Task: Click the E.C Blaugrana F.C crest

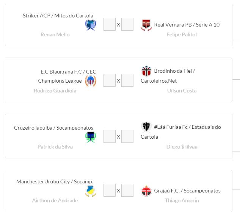Action: [91, 81]
